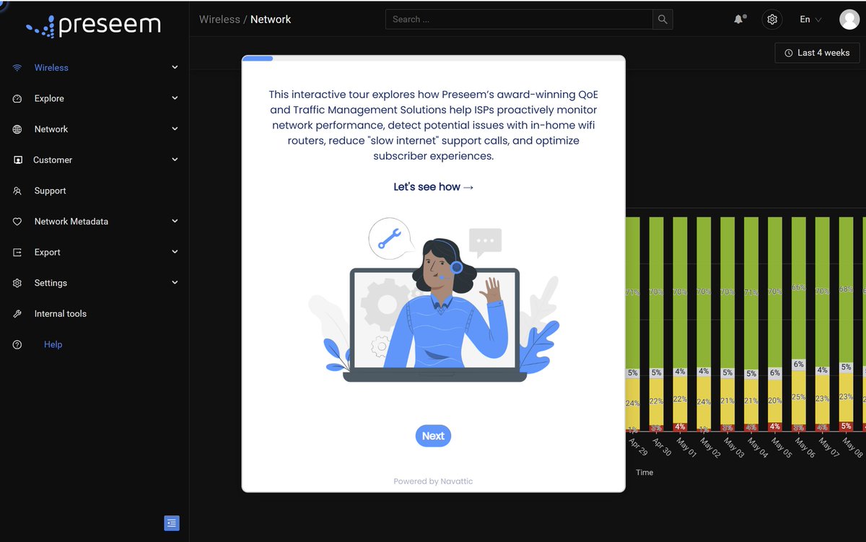Click the tour illustration of the support agent
The width and height of the screenshot is (866, 542).
[x=433, y=300]
